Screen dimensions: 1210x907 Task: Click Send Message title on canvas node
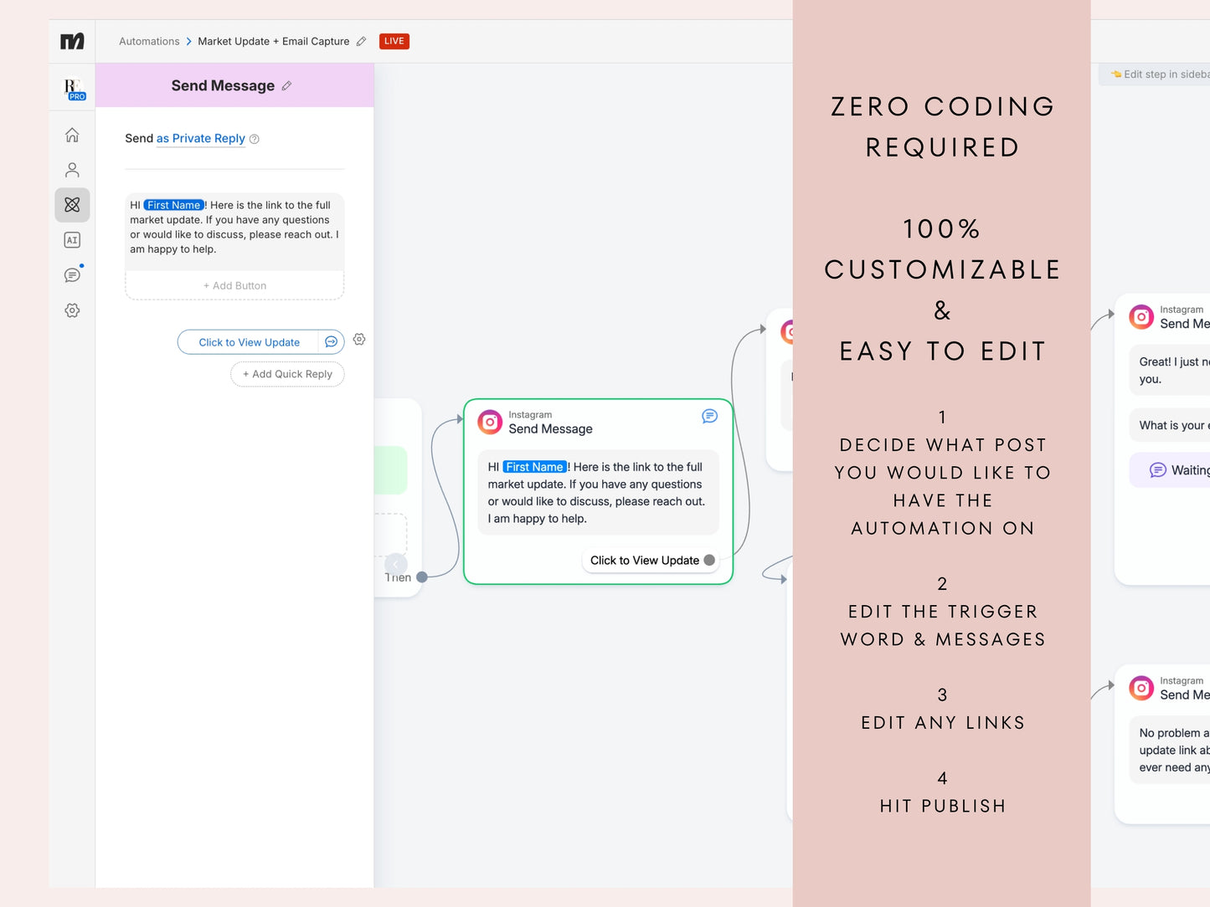(550, 429)
